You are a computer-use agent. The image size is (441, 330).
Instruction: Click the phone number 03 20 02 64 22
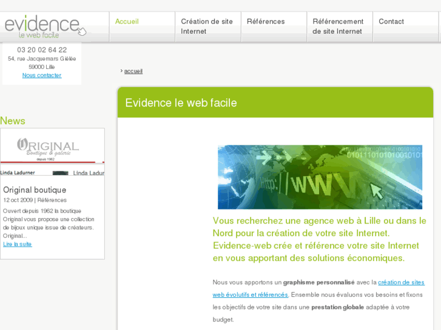coord(42,50)
